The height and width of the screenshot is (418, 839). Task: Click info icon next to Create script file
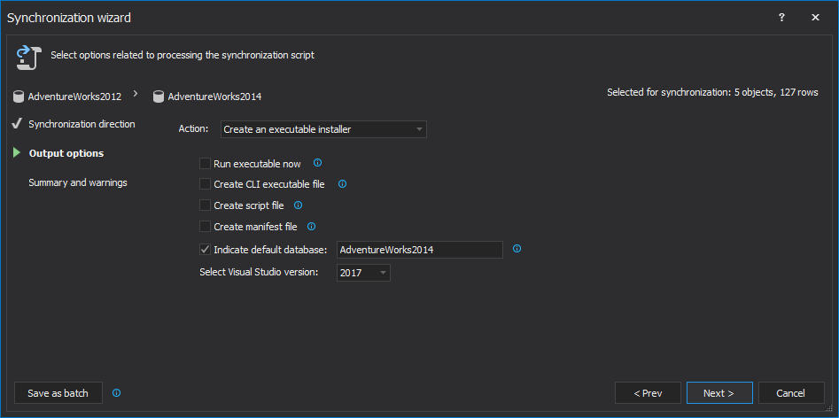pyautogui.click(x=298, y=205)
